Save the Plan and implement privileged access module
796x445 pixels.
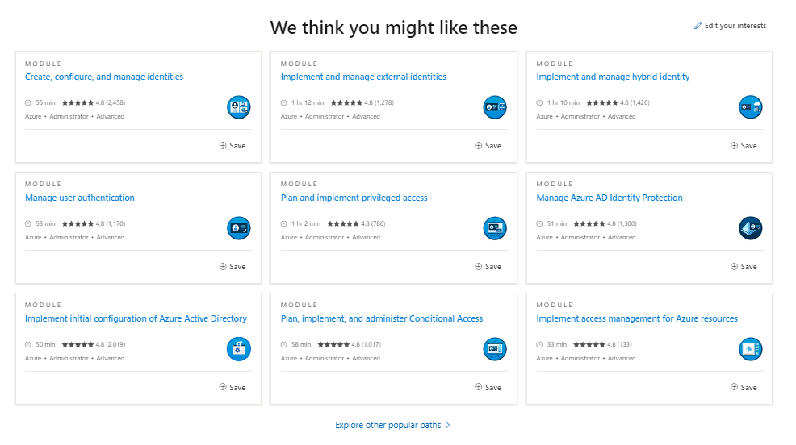(488, 267)
